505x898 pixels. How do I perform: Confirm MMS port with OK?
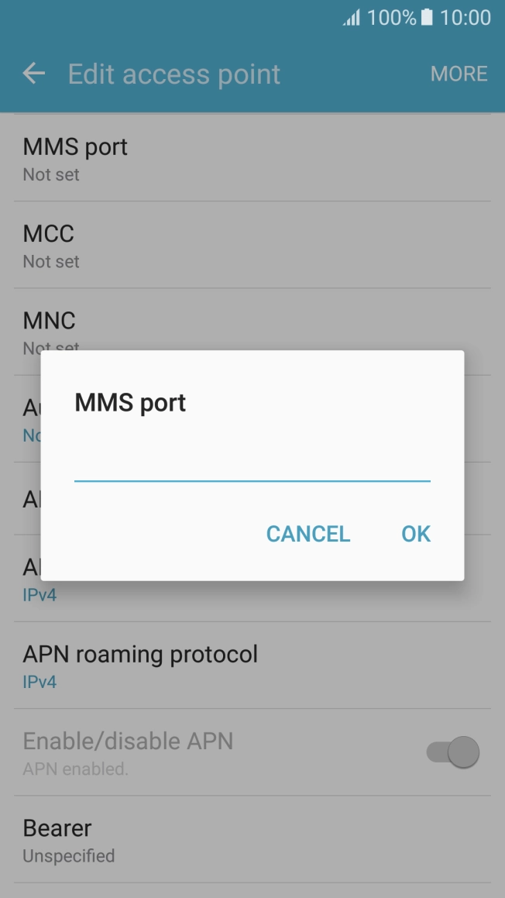click(x=416, y=534)
